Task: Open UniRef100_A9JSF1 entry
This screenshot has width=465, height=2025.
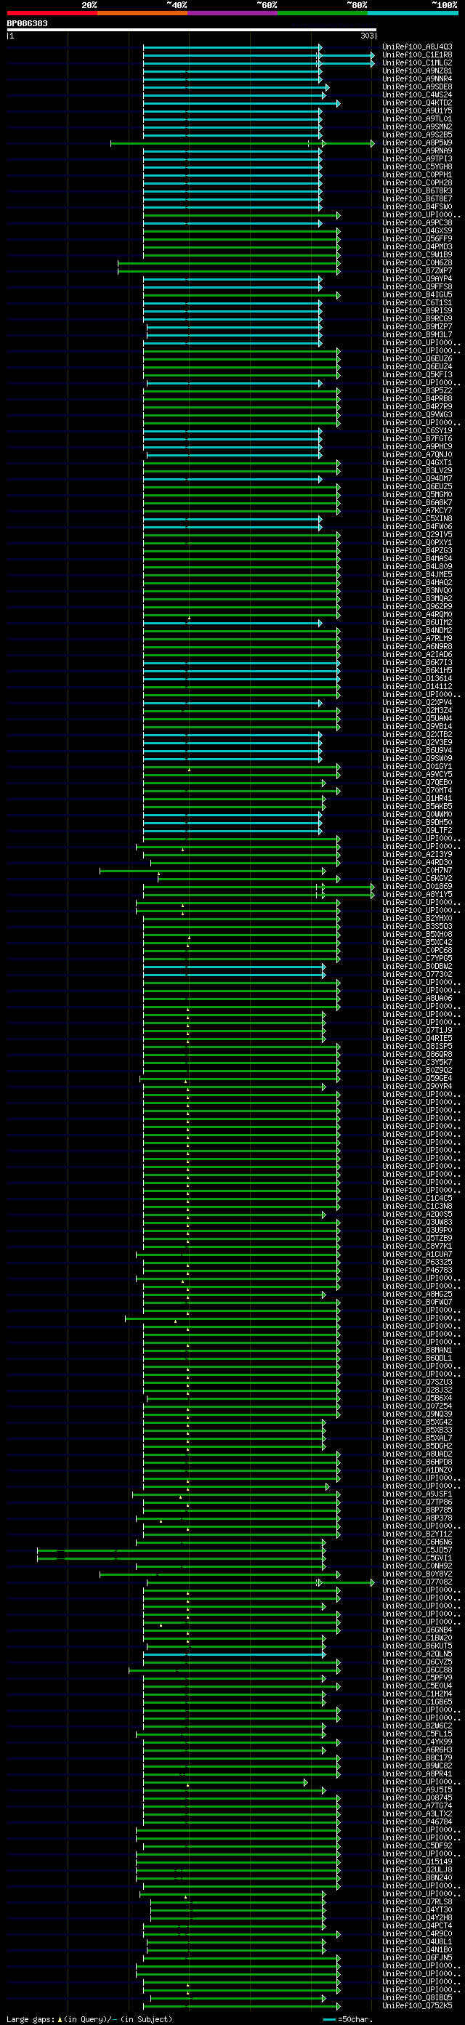Action: (x=417, y=1494)
